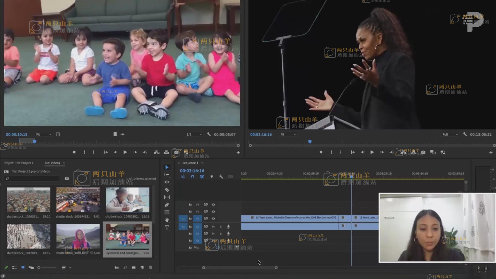Select the shutterstock_1036941 clip thumbnail
This screenshot has width=496, height=279.
(78, 200)
